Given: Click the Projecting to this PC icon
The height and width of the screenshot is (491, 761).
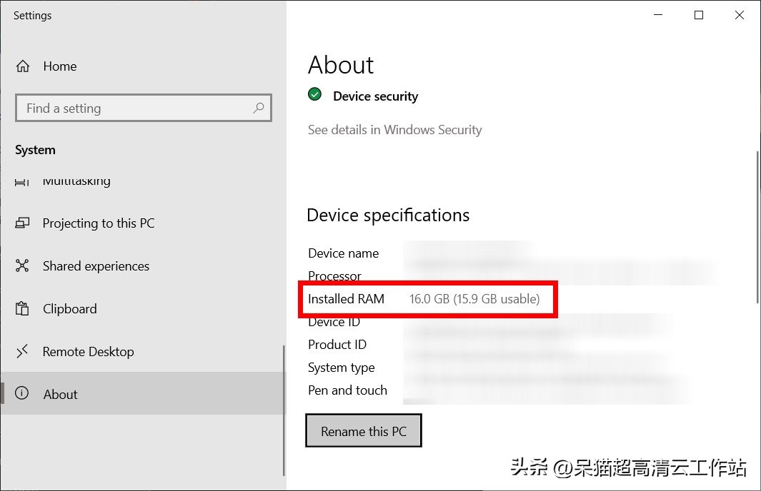Looking at the screenshot, I should (23, 223).
